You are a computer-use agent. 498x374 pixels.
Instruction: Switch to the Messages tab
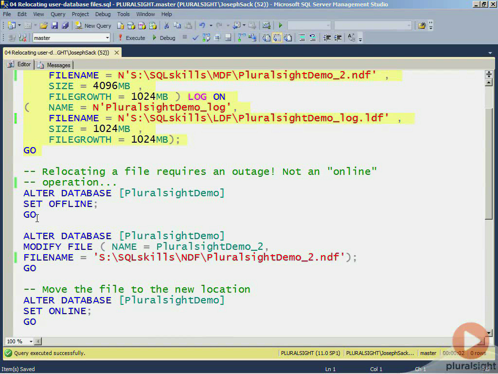tap(54, 65)
